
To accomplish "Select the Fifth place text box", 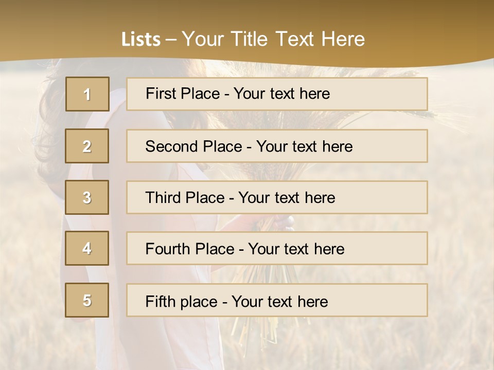I will click(x=277, y=300).
